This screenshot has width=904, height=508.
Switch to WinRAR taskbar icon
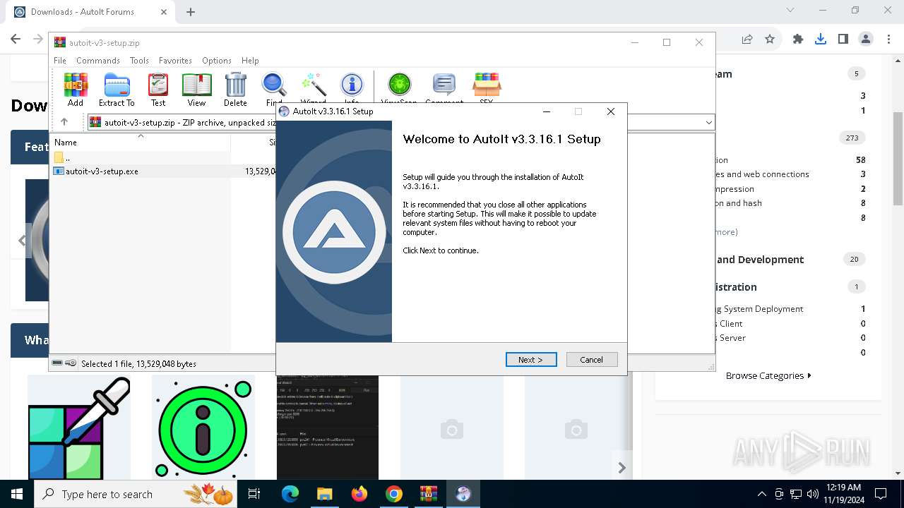point(428,494)
